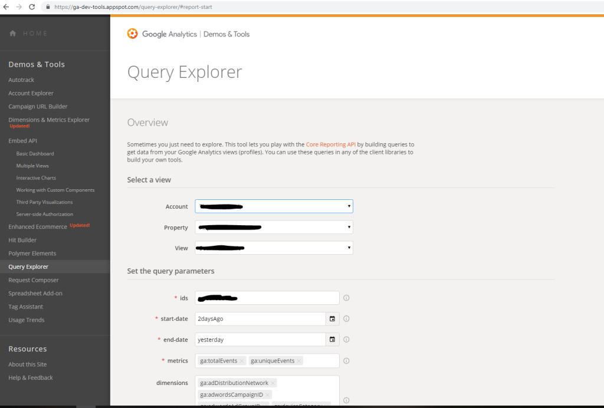Remove the ga:adDistributionNetwork dimension chip
Screen dimensions: 604x408
click(273, 383)
